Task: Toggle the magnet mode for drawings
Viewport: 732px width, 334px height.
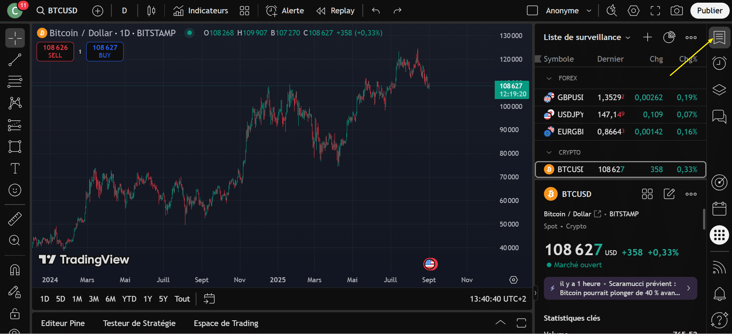Action: point(15,270)
